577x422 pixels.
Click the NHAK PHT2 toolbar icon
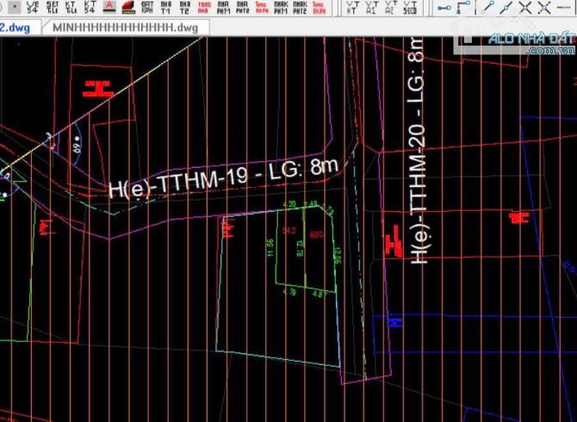click(300, 8)
